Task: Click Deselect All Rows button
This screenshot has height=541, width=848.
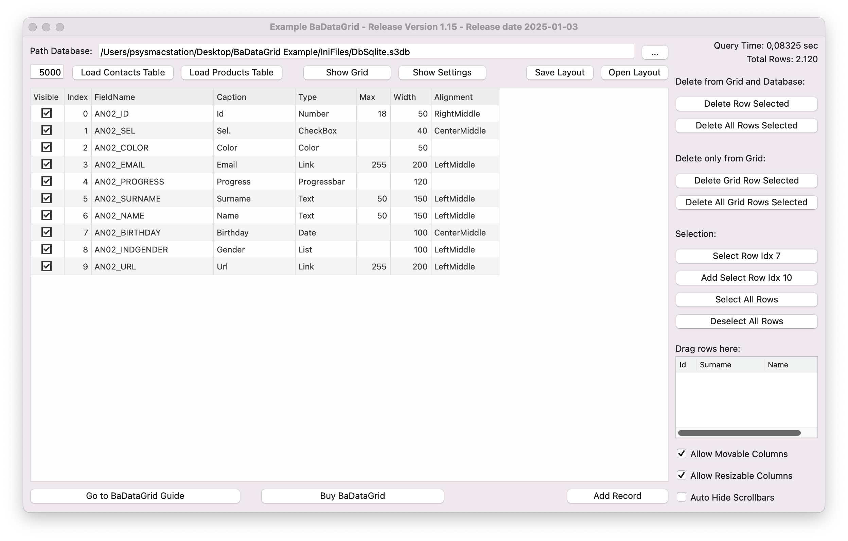Action: (746, 321)
